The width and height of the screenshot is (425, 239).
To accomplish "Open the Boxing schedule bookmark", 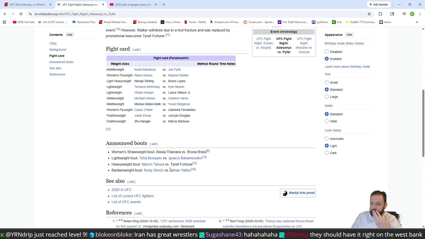I will point(145,22).
